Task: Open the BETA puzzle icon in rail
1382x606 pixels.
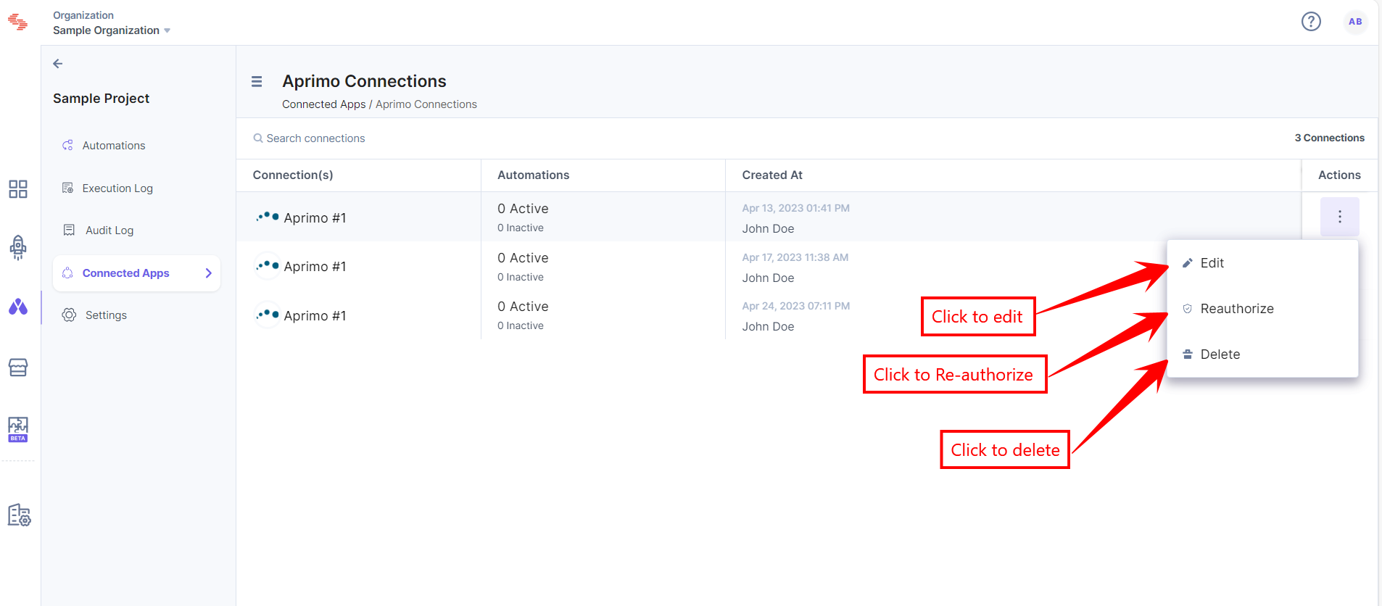Action: click(18, 429)
